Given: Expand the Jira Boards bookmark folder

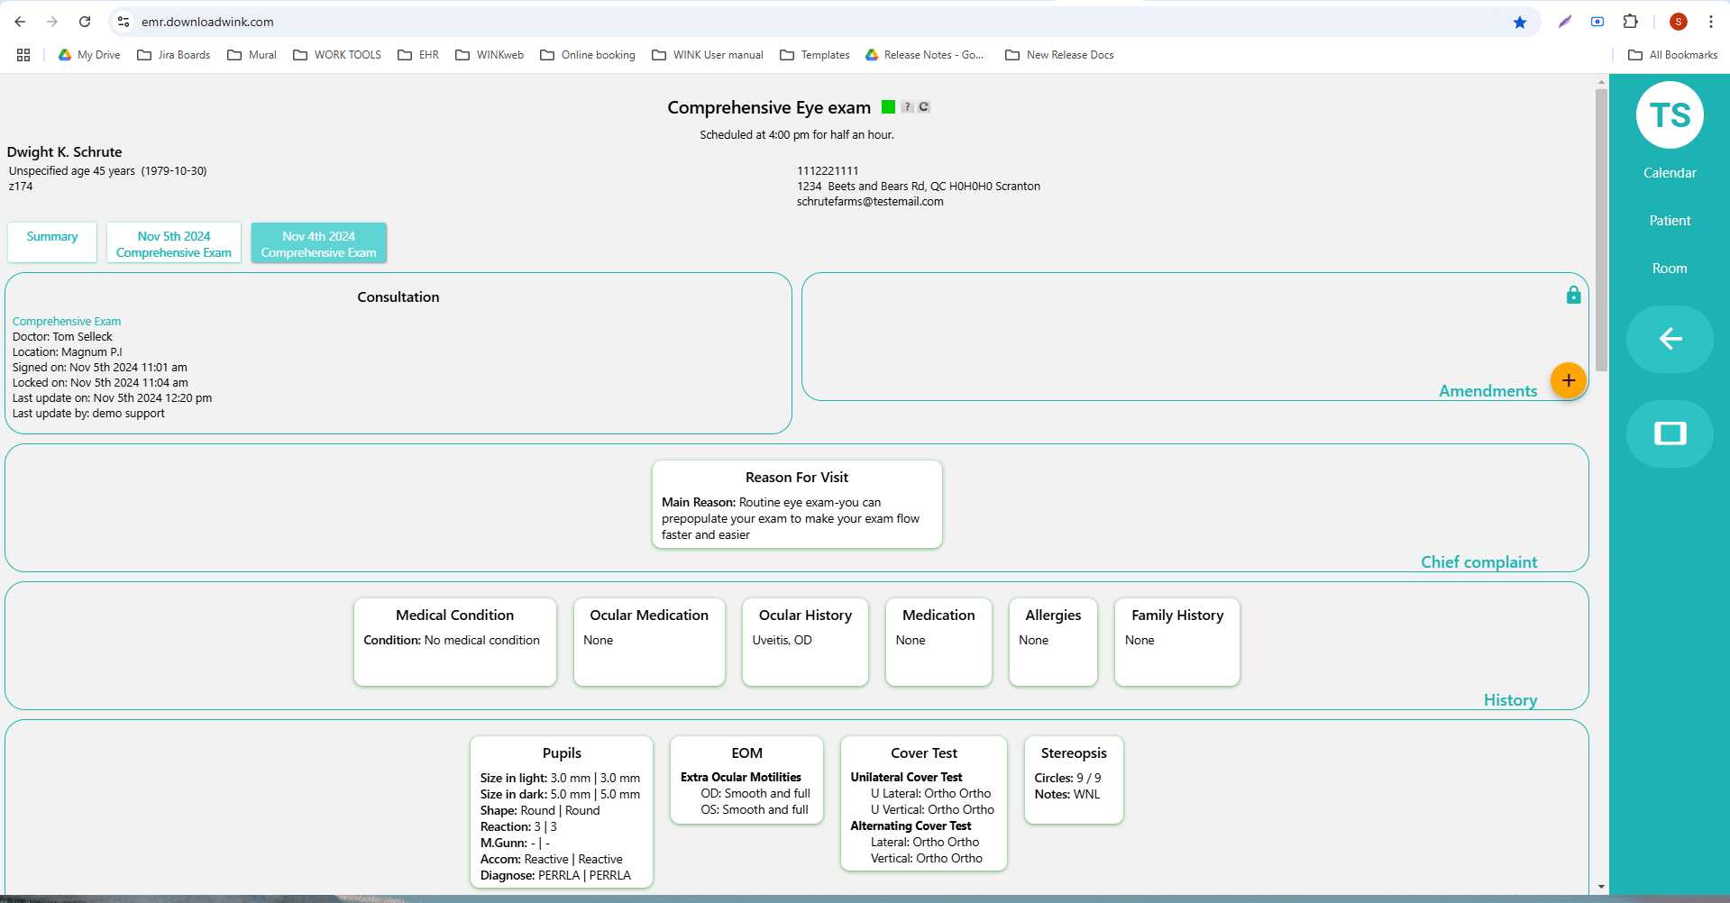Looking at the screenshot, I should pos(174,55).
